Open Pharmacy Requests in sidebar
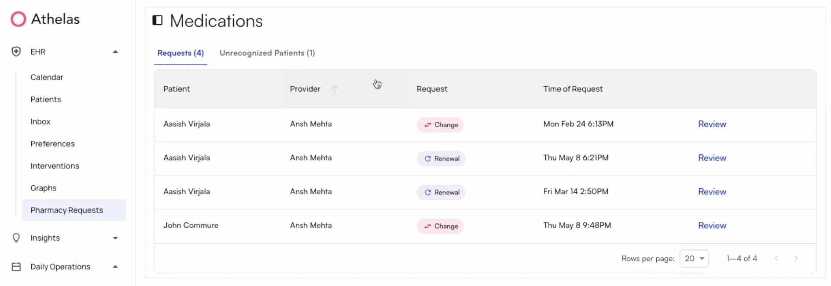 (66, 210)
